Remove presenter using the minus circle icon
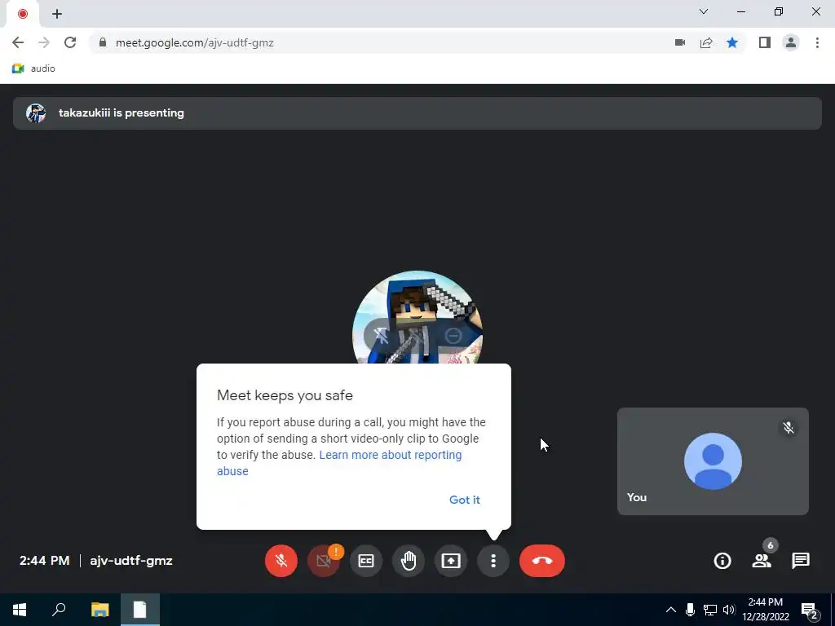The width and height of the screenshot is (835, 626). click(x=453, y=335)
